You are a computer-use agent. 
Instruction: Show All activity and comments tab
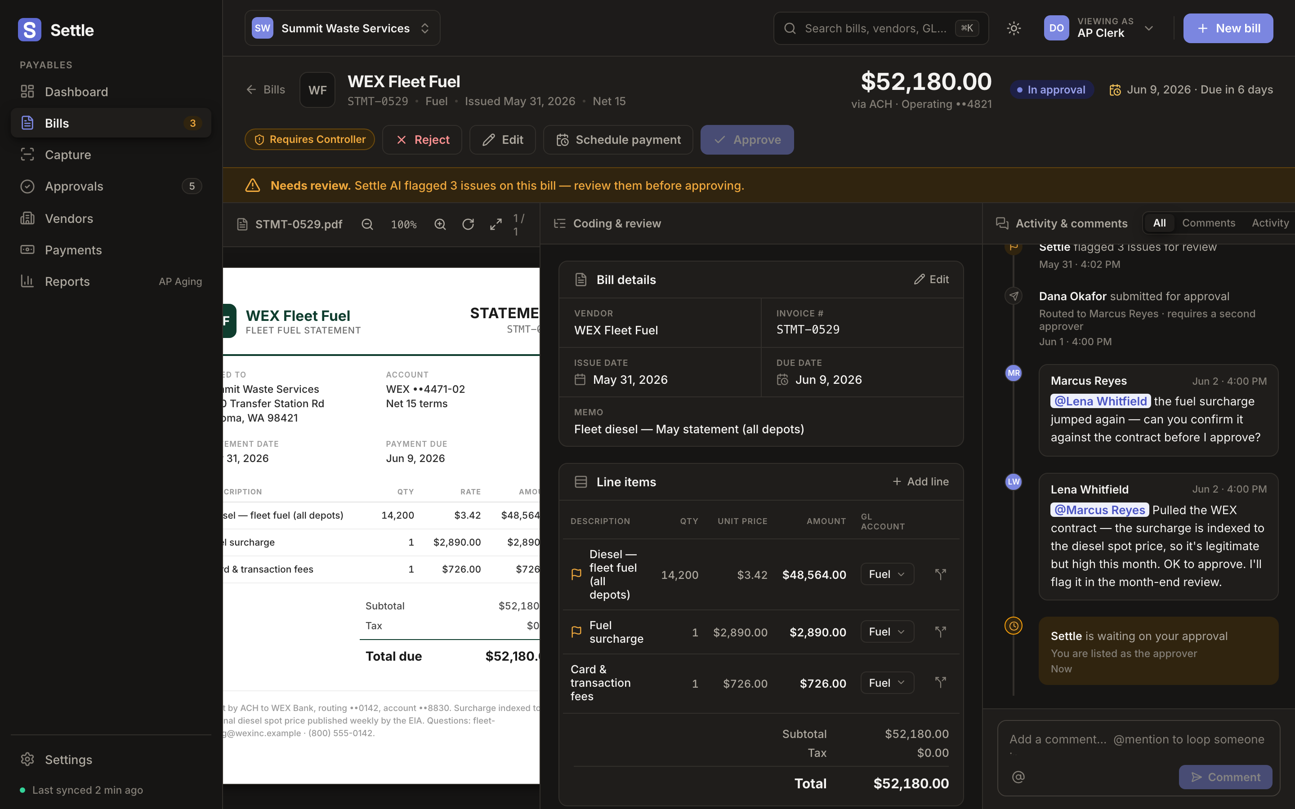[x=1159, y=223]
